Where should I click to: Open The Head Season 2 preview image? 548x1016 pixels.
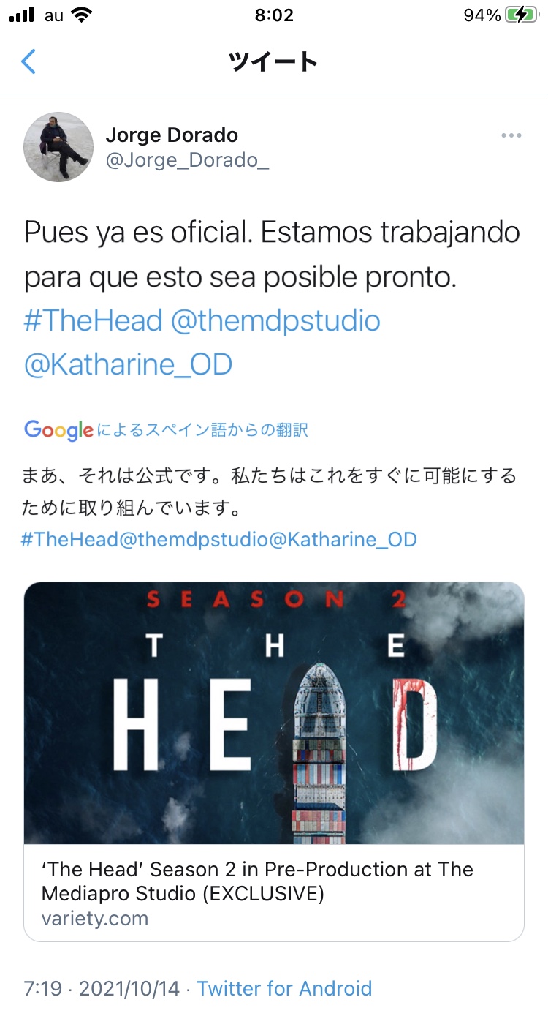click(x=274, y=713)
